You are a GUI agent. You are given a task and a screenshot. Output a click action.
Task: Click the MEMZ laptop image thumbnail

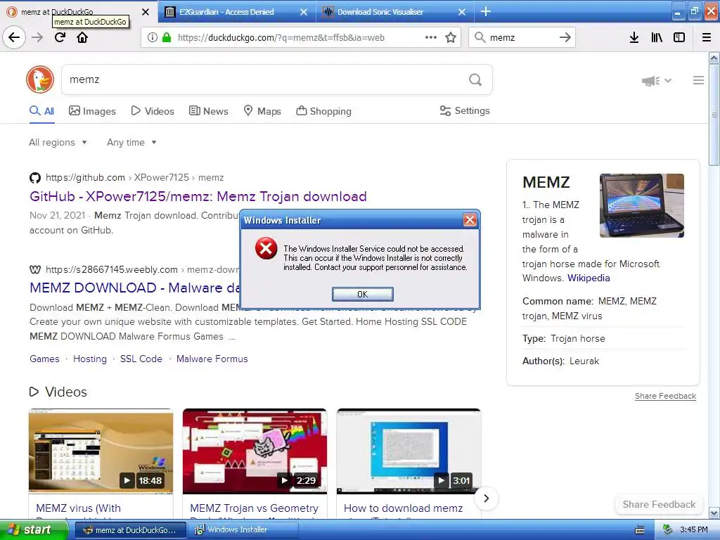point(642,205)
